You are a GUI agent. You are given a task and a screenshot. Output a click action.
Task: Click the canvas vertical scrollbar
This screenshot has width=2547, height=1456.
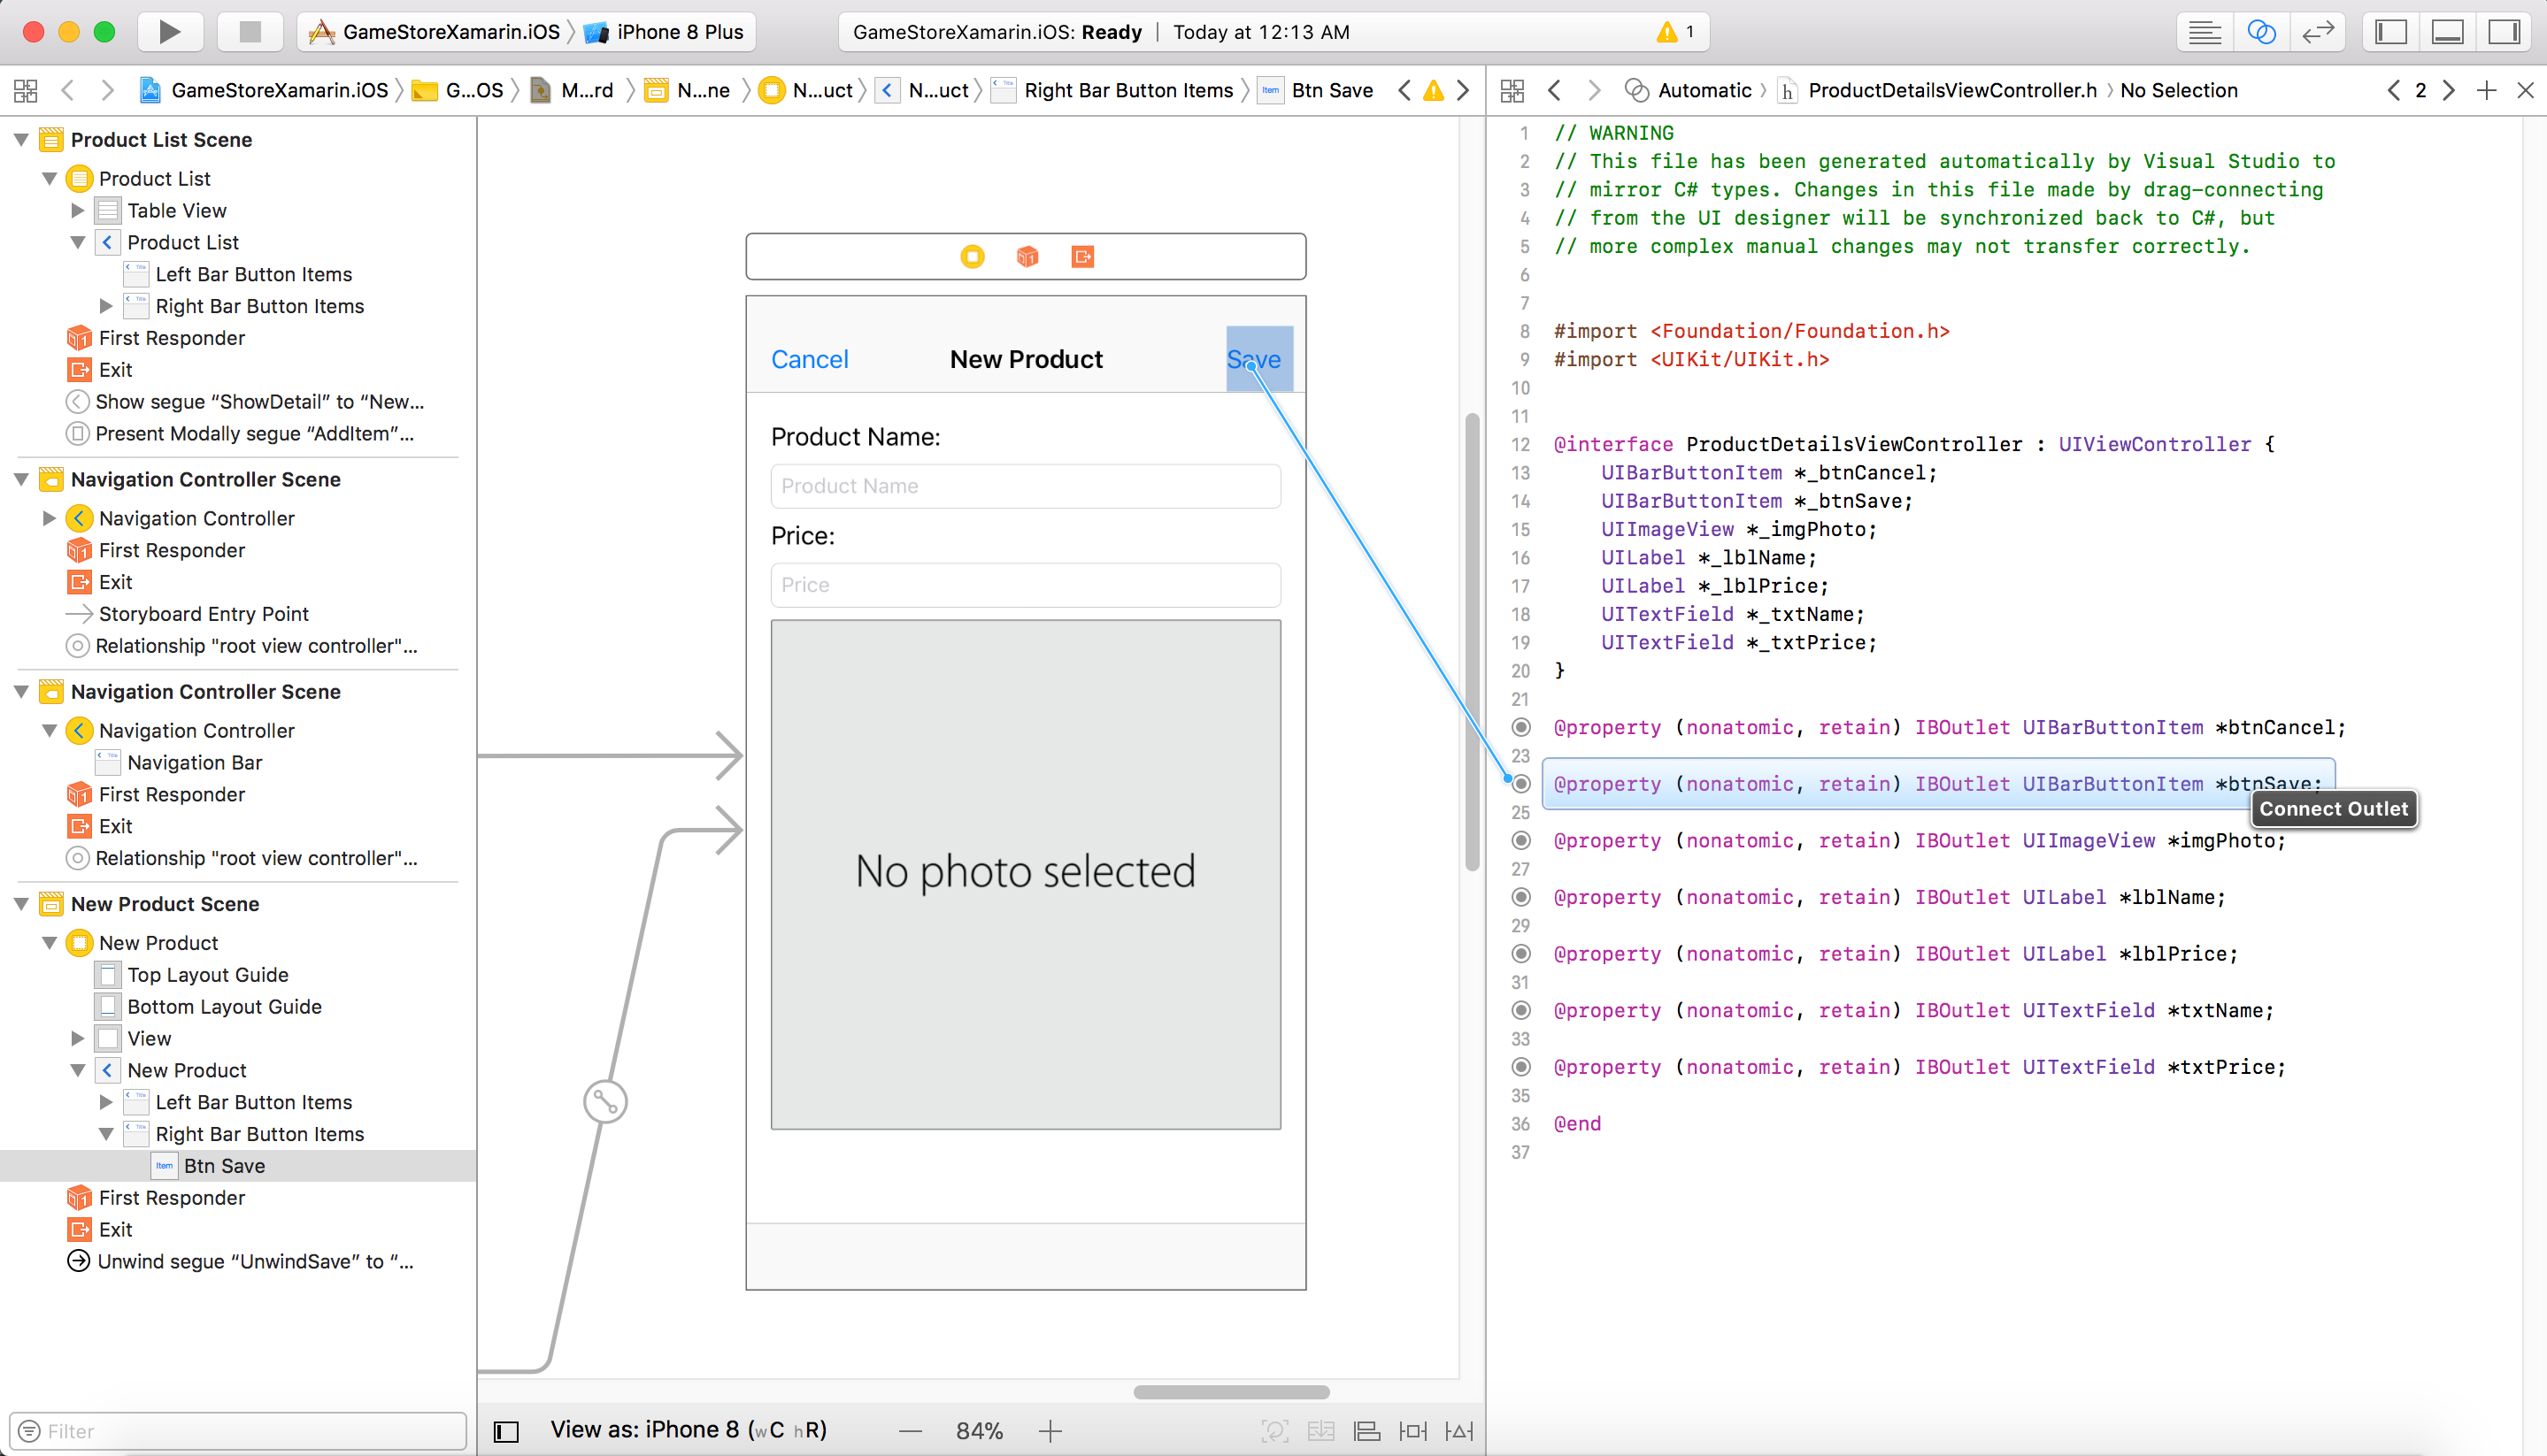point(1472,641)
